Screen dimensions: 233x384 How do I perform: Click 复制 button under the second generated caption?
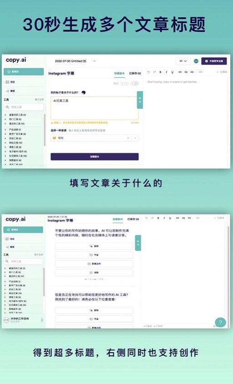[x=94, y=310]
